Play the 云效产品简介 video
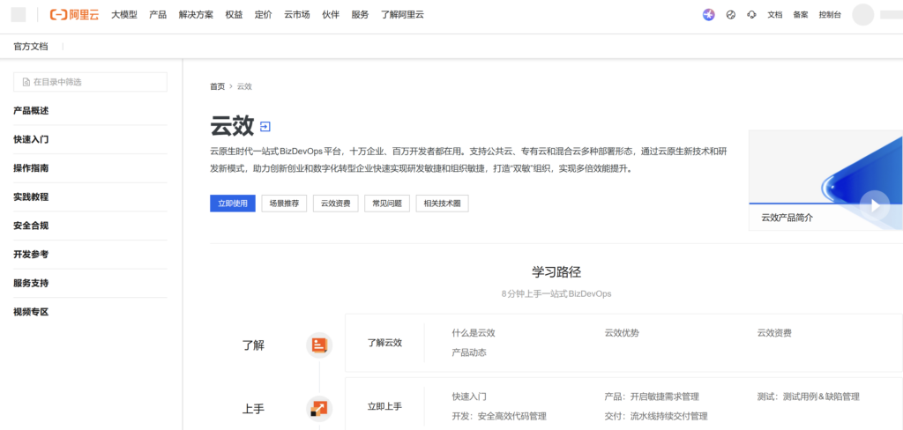This screenshot has height=430, width=903. click(874, 205)
